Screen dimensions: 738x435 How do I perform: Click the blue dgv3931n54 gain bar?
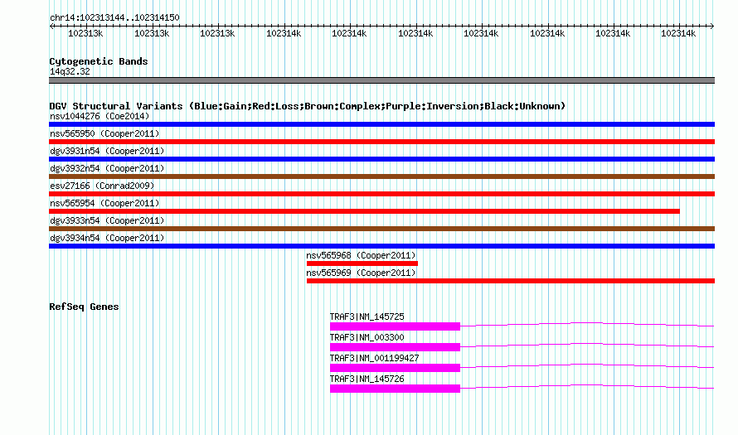381,159
